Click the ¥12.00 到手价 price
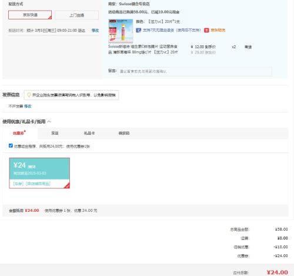Screen dimensions: 294x276 pyautogui.click(x=203, y=47)
